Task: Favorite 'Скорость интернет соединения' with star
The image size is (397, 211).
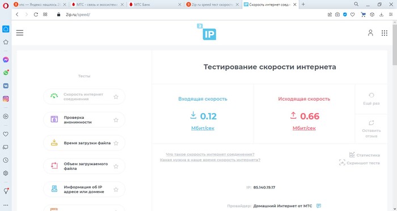Action: tap(116, 97)
